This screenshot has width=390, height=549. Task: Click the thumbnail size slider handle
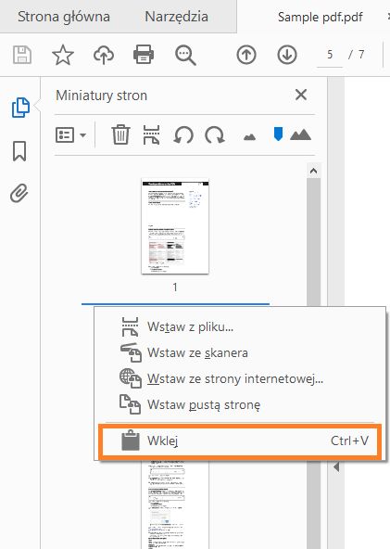pos(278,134)
